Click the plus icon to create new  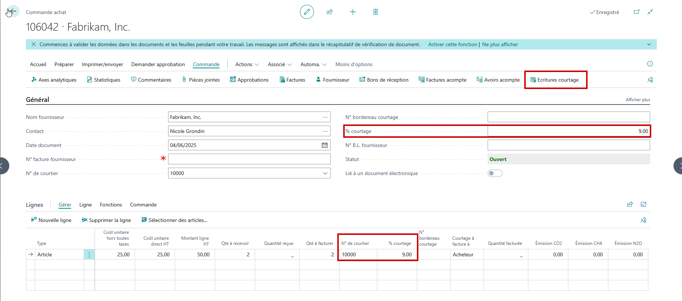tap(353, 12)
